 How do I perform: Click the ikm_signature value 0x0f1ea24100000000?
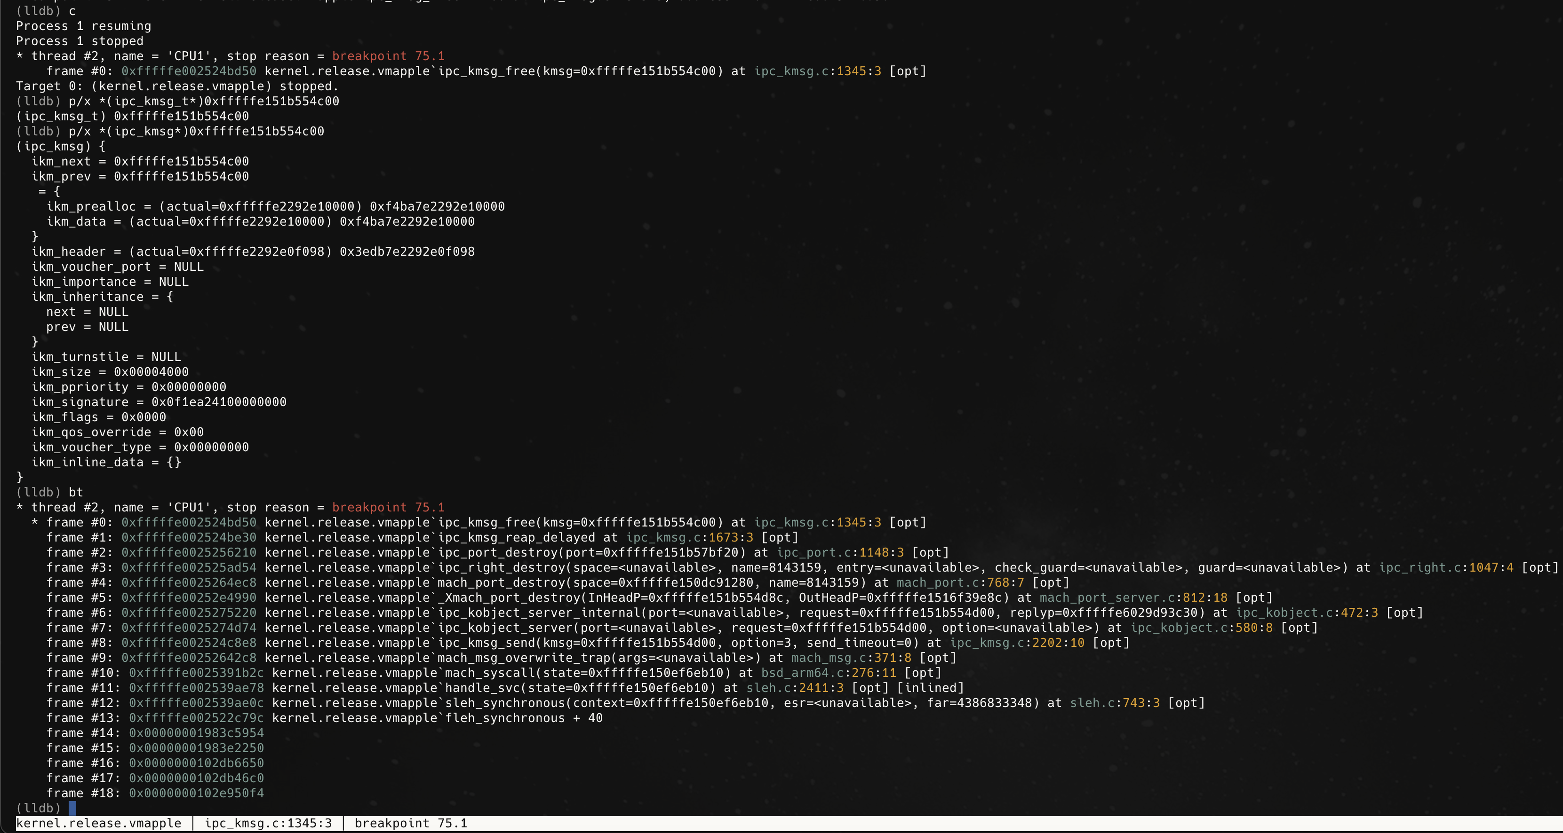click(218, 402)
